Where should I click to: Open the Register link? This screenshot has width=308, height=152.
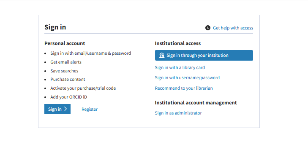pos(90,109)
